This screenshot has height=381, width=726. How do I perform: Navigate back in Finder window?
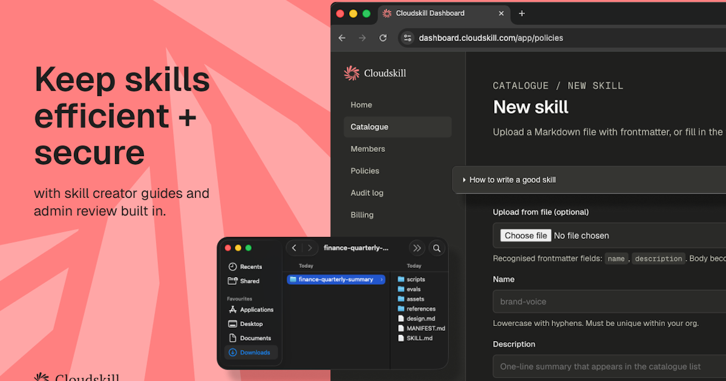(x=294, y=248)
